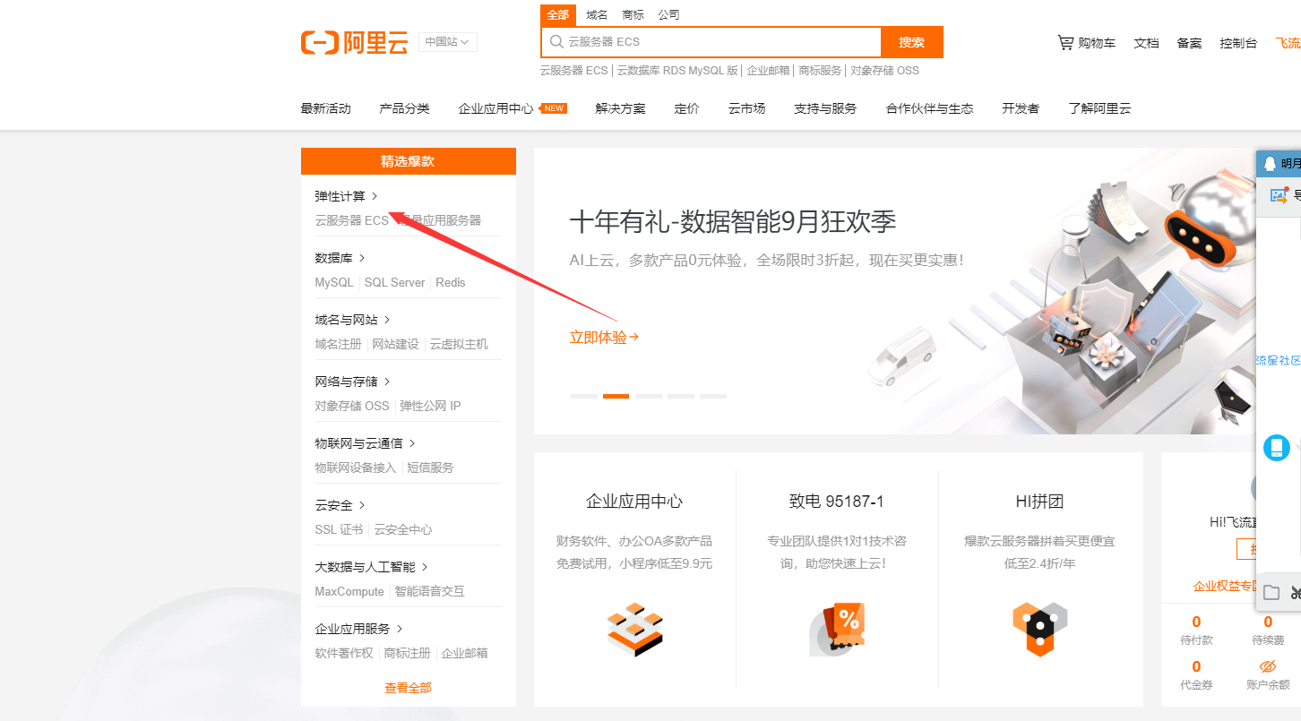
Task: Click the 企业权益专区 link
Action: [1225, 587]
